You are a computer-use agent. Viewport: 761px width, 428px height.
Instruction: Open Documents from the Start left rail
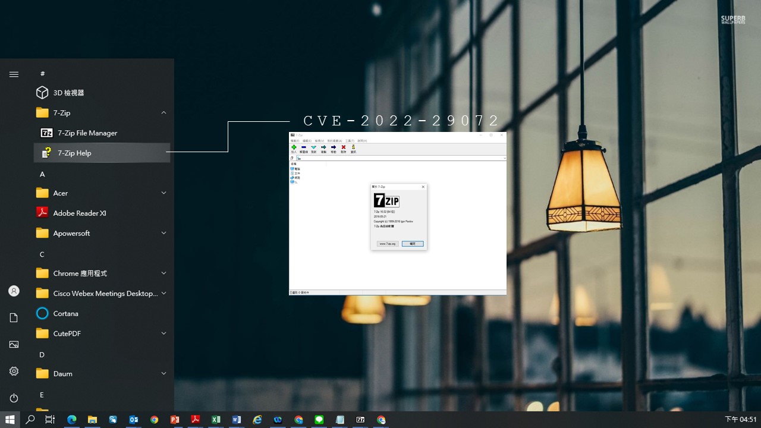14,318
